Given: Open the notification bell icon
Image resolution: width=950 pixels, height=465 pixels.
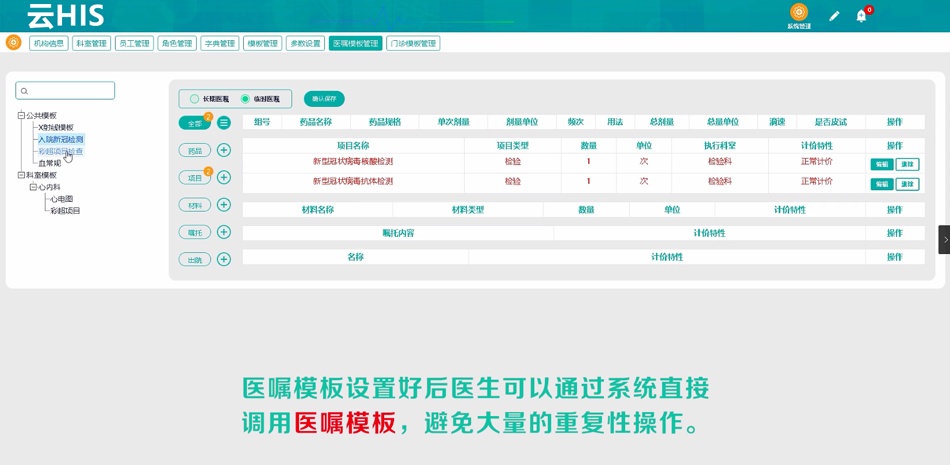Looking at the screenshot, I should click(x=861, y=16).
